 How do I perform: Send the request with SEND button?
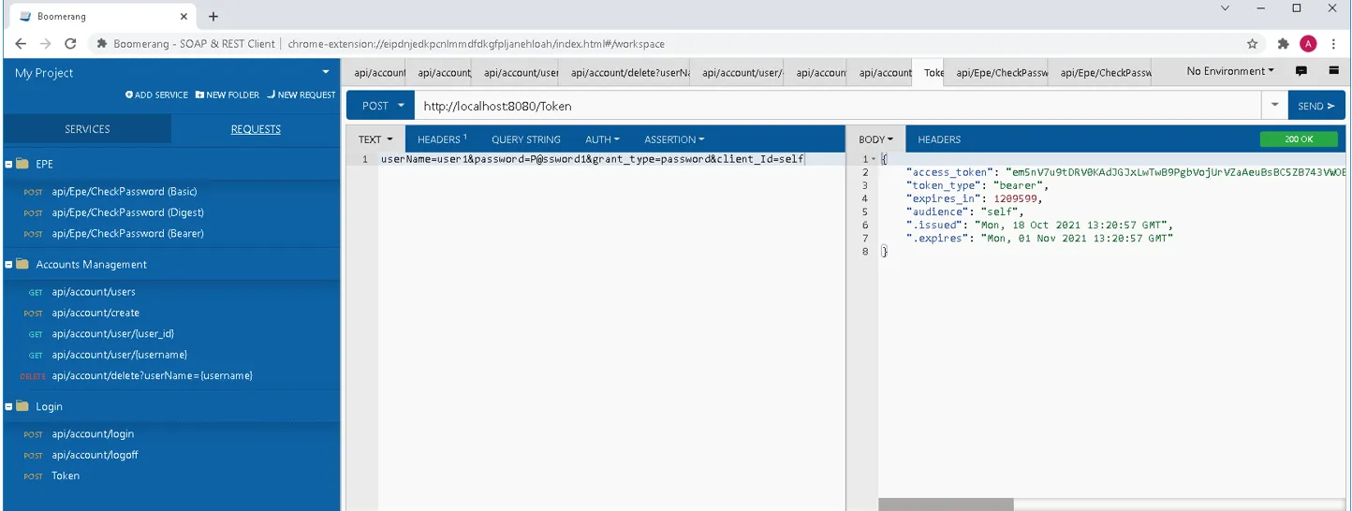(1315, 106)
